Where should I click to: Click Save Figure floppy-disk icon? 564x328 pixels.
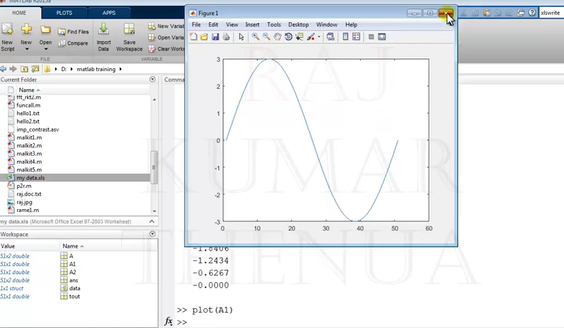(215, 36)
